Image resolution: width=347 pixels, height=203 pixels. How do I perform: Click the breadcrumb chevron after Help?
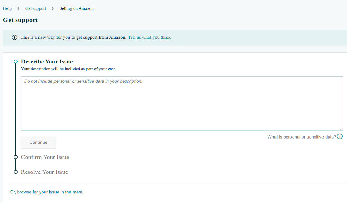pos(18,8)
